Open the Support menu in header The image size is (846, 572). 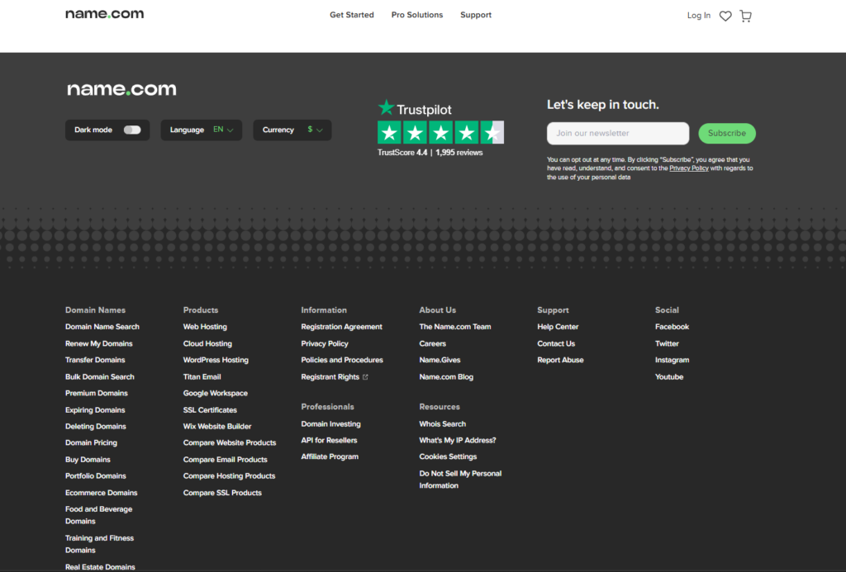pos(476,15)
